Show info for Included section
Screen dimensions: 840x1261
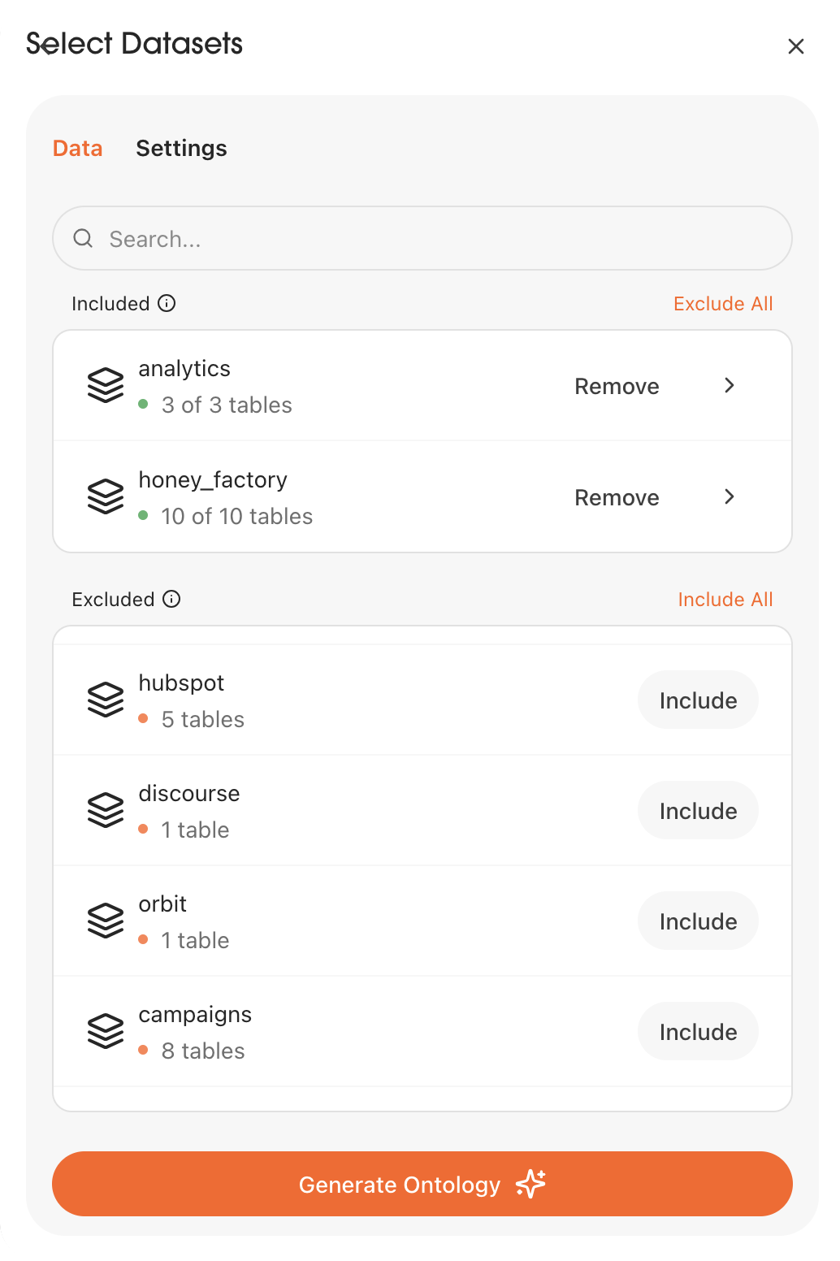(x=167, y=303)
